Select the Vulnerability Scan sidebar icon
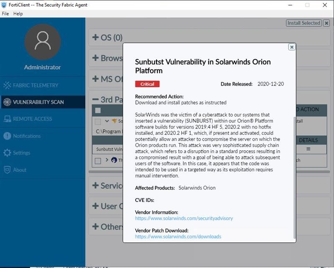This screenshot has height=268, width=334. point(7,102)
